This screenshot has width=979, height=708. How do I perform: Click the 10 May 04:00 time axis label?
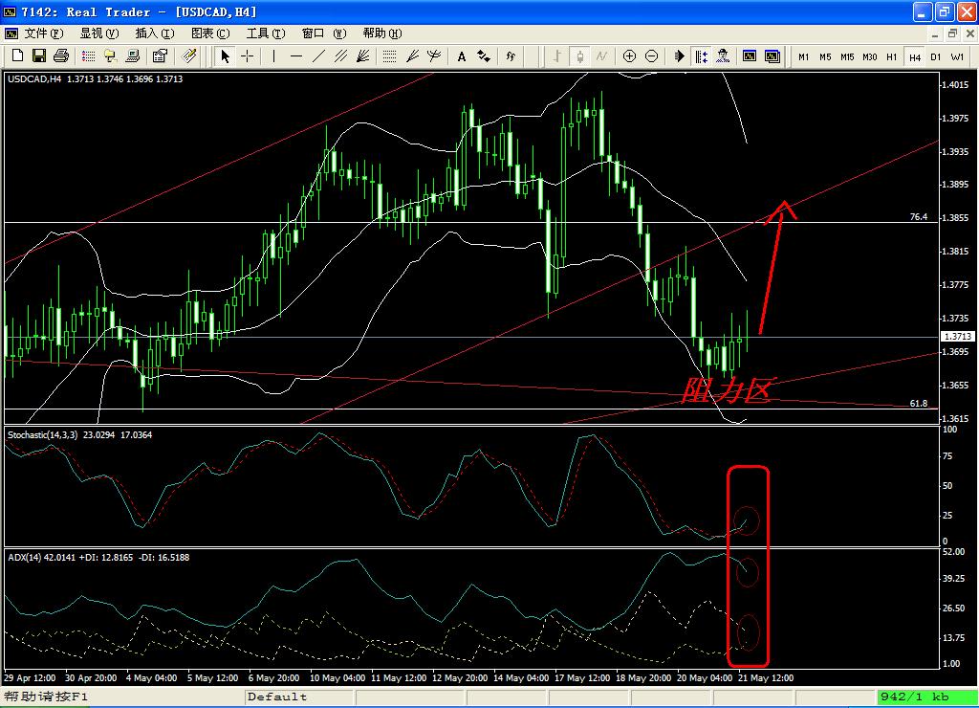pos(337,678)
